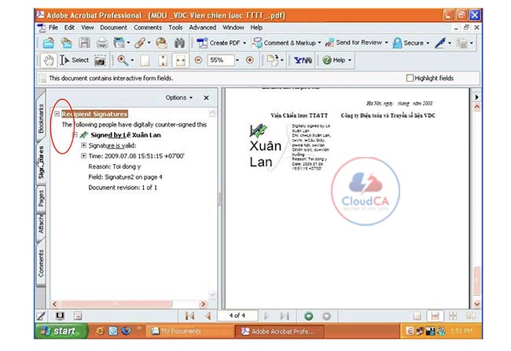This screenshot has height=351, width=511.
Task: Choose the Zoom In magnifier tool
Action: (x=123, y=60)
